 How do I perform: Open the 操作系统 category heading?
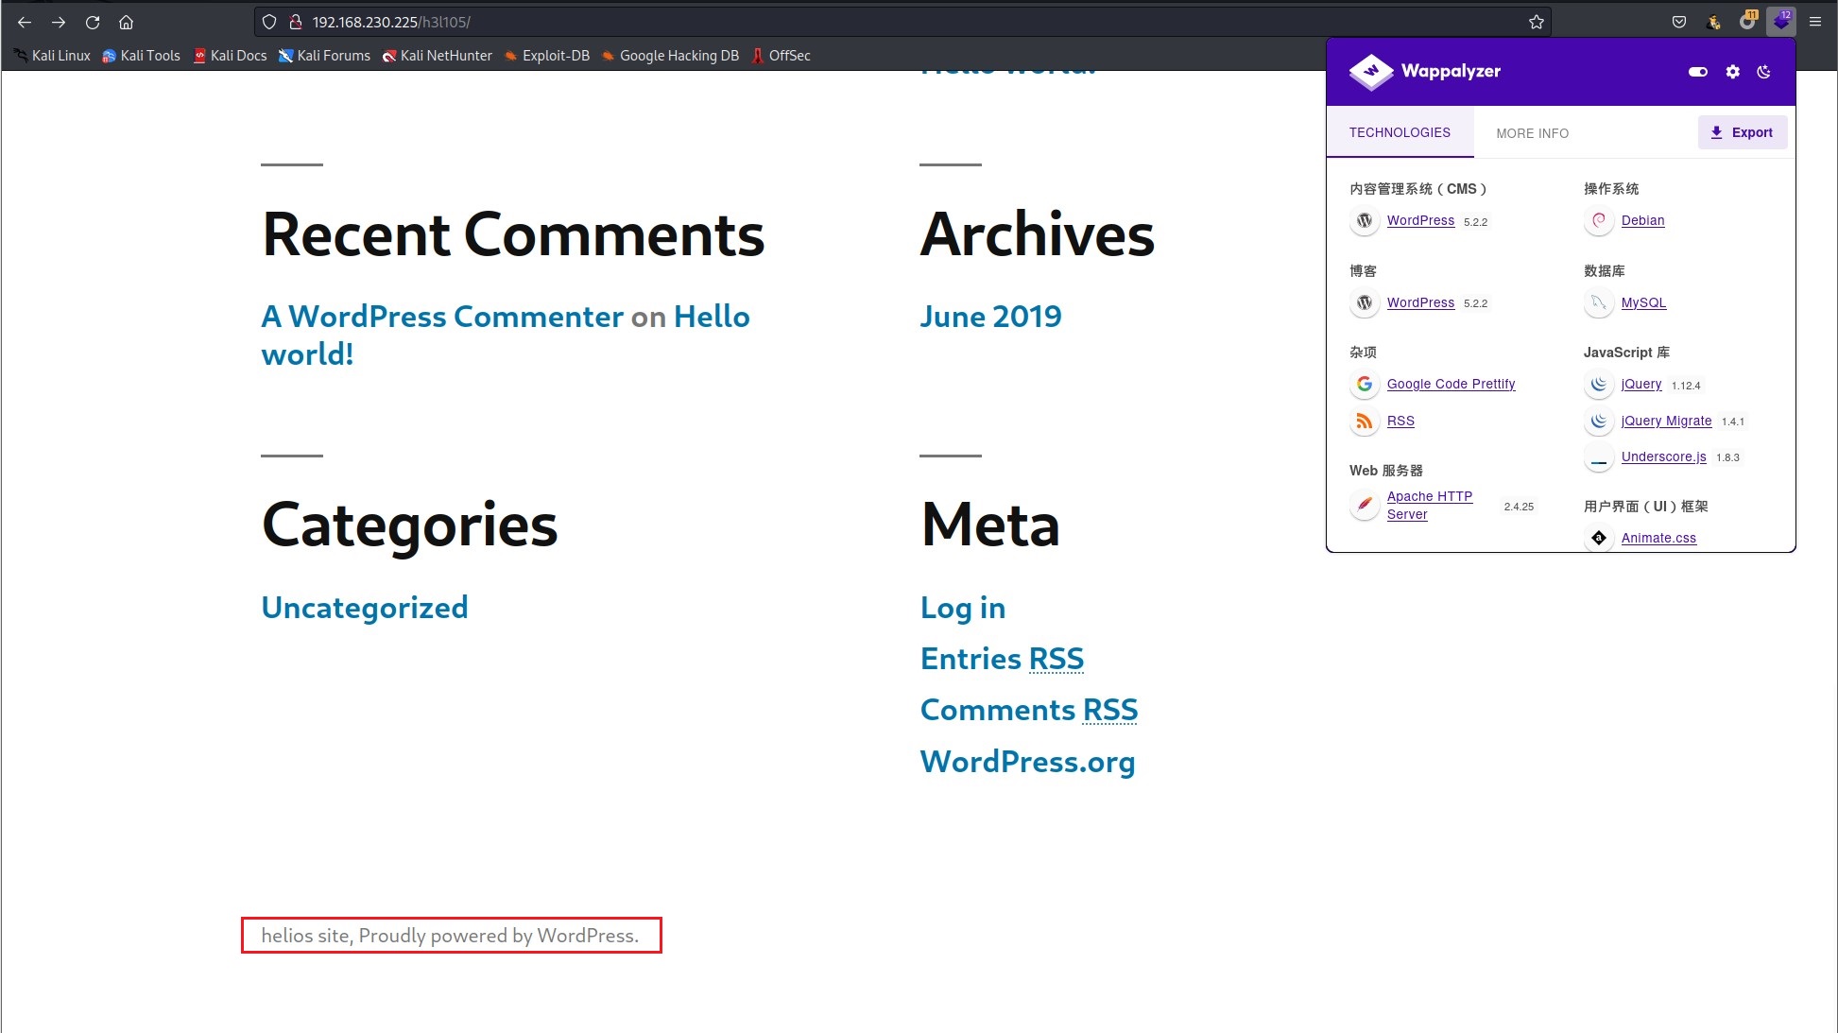(x=1611, y=189)
